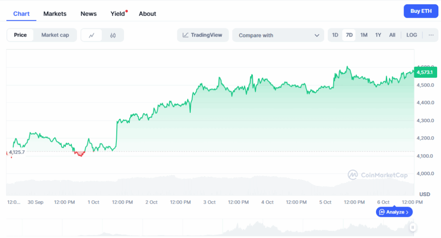Screen dimensions: 441x238
Task: Open the Markets tab
Action: (55, 14)
